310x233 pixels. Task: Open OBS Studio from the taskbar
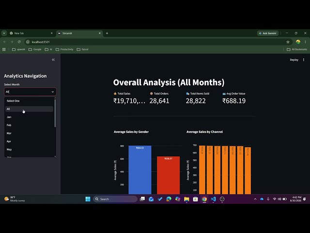click(x=222, y=199)
